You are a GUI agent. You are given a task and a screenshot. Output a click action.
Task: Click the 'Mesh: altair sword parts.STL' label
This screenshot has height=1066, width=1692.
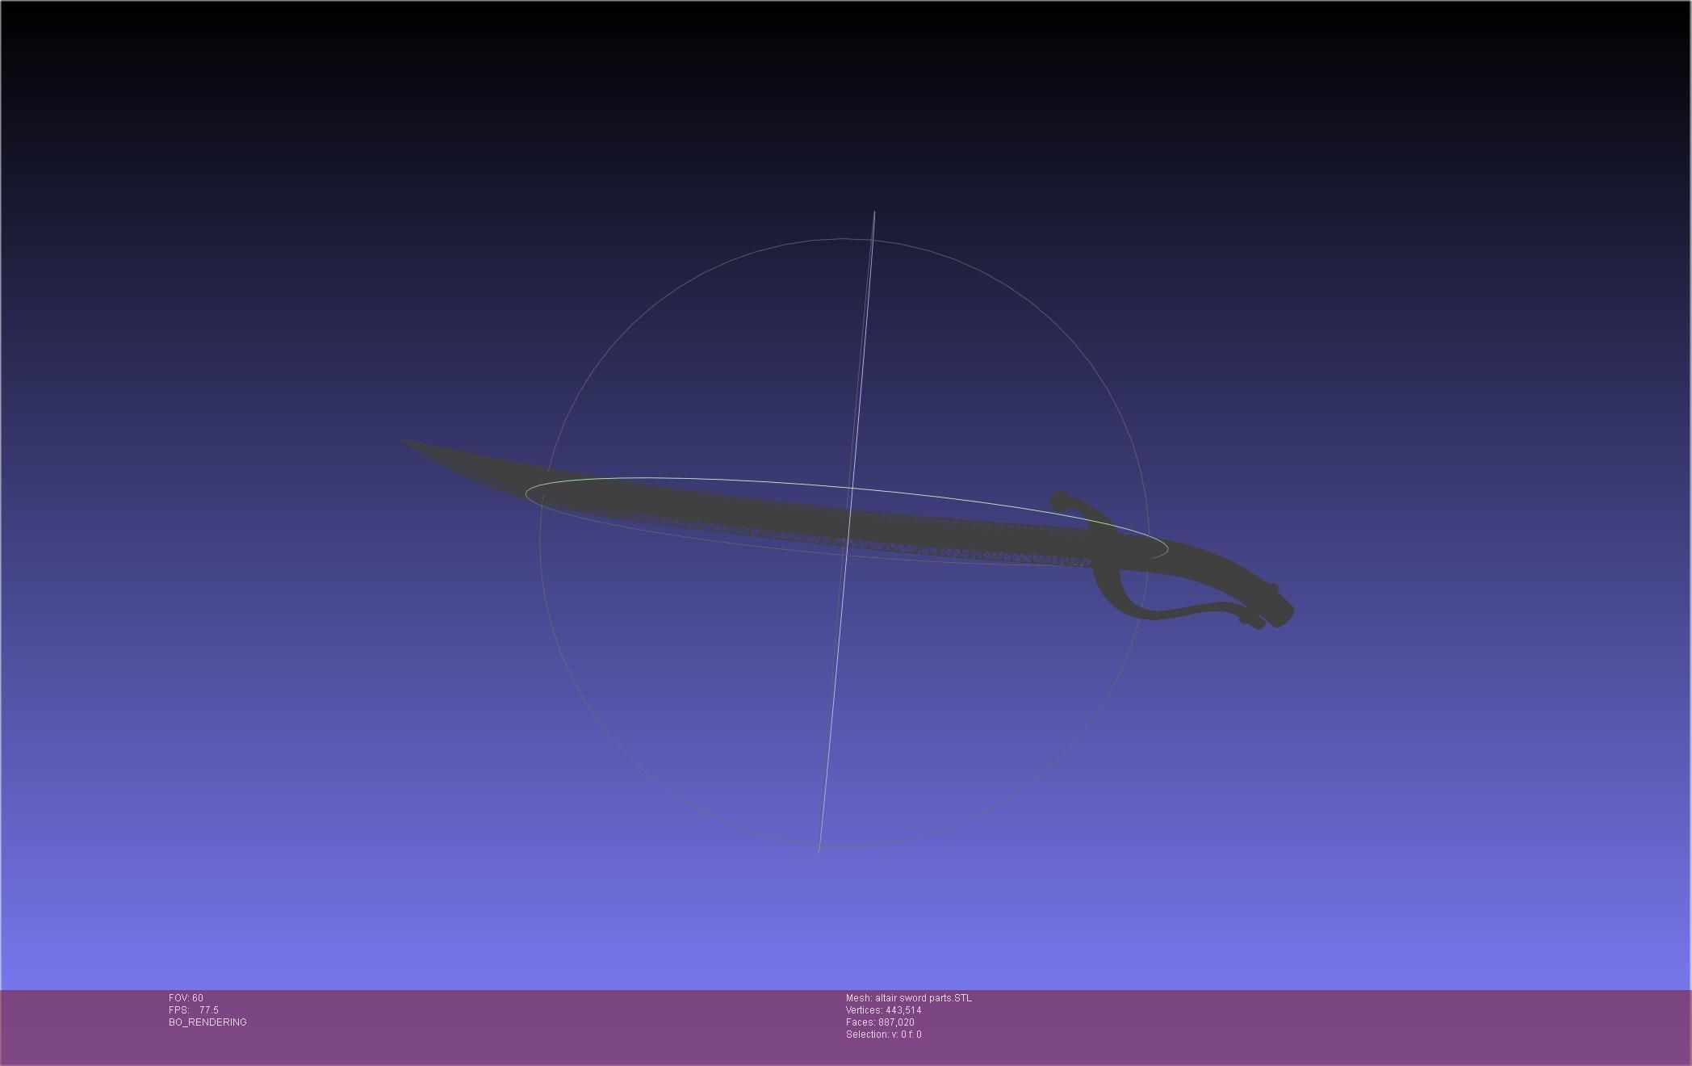click(x=909, y=998)
